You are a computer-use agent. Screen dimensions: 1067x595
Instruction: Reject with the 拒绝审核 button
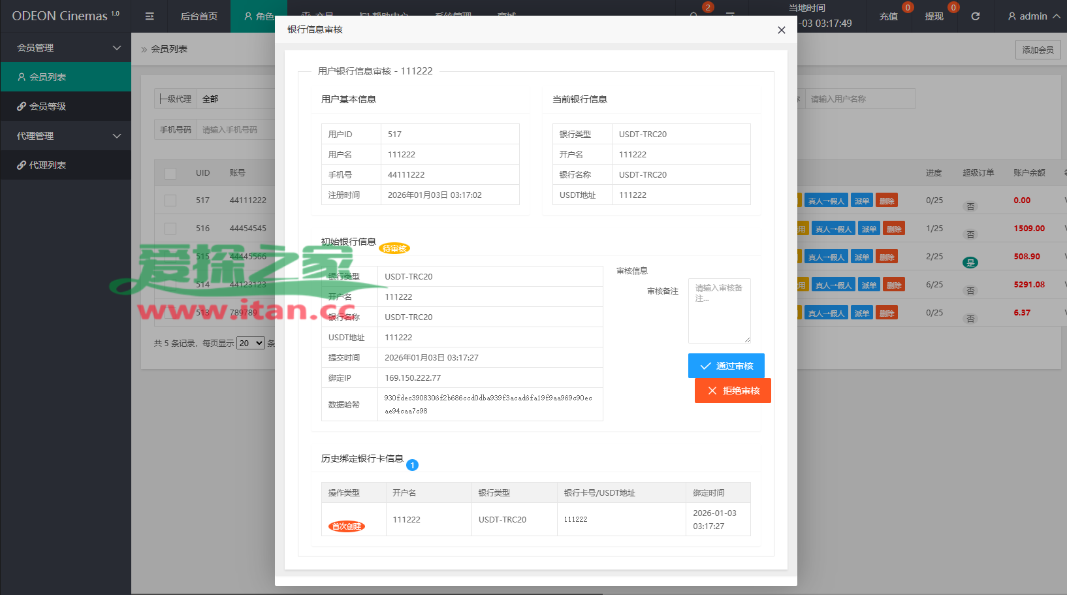(733, 391)
